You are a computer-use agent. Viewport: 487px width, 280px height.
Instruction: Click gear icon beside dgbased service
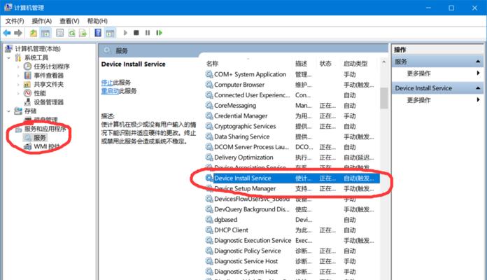pyautogui.click(x=209, y=219)
